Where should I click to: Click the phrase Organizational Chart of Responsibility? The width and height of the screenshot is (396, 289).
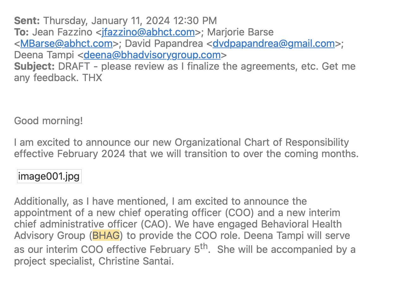pos(262,142)
